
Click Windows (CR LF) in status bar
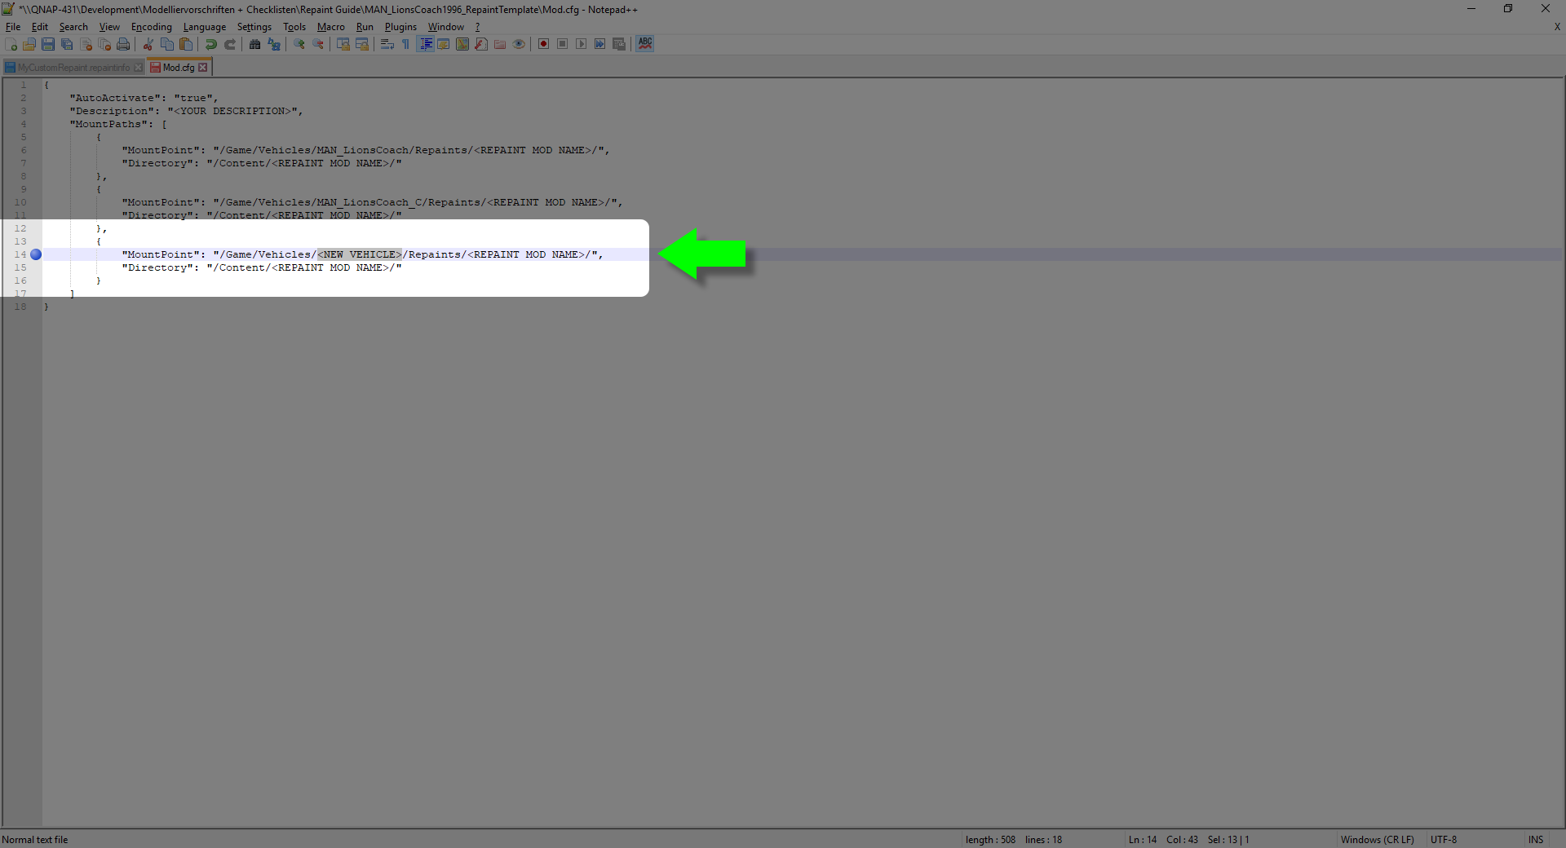(1378, 840)
